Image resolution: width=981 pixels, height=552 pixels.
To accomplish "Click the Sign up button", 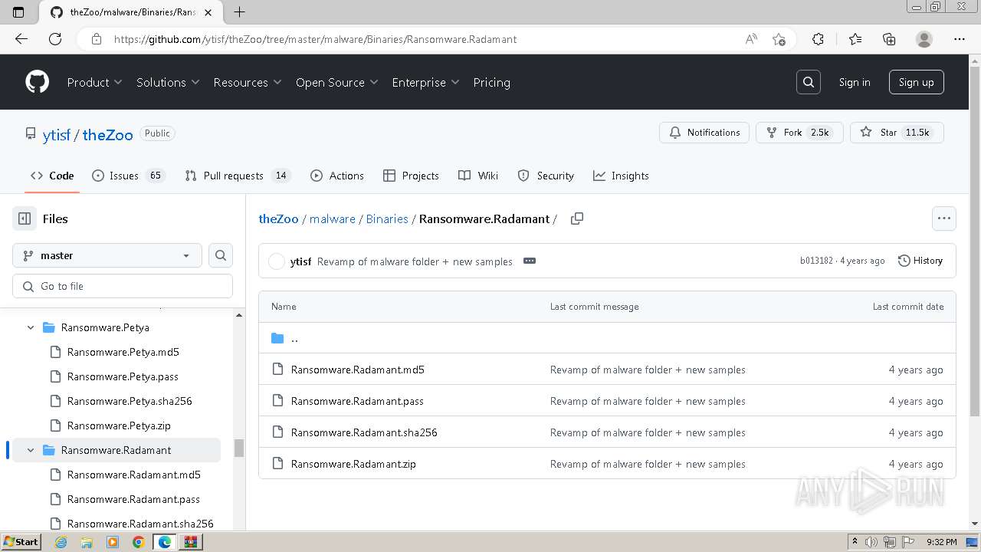I will pyautogui.click(x=916, y=82).
